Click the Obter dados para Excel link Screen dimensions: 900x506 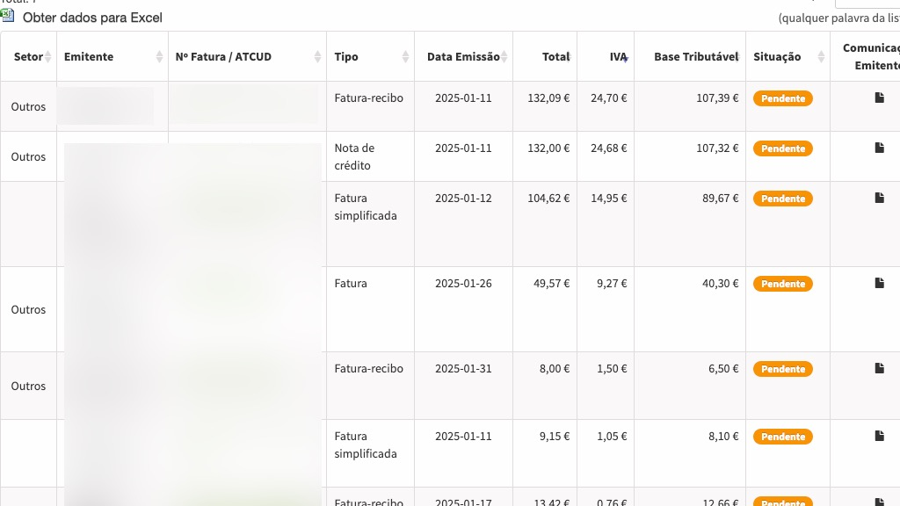[x=92, y=18]
